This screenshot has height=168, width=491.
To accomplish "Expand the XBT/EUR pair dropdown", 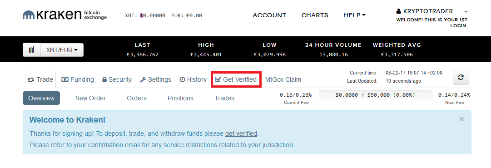I will [62, 50].
